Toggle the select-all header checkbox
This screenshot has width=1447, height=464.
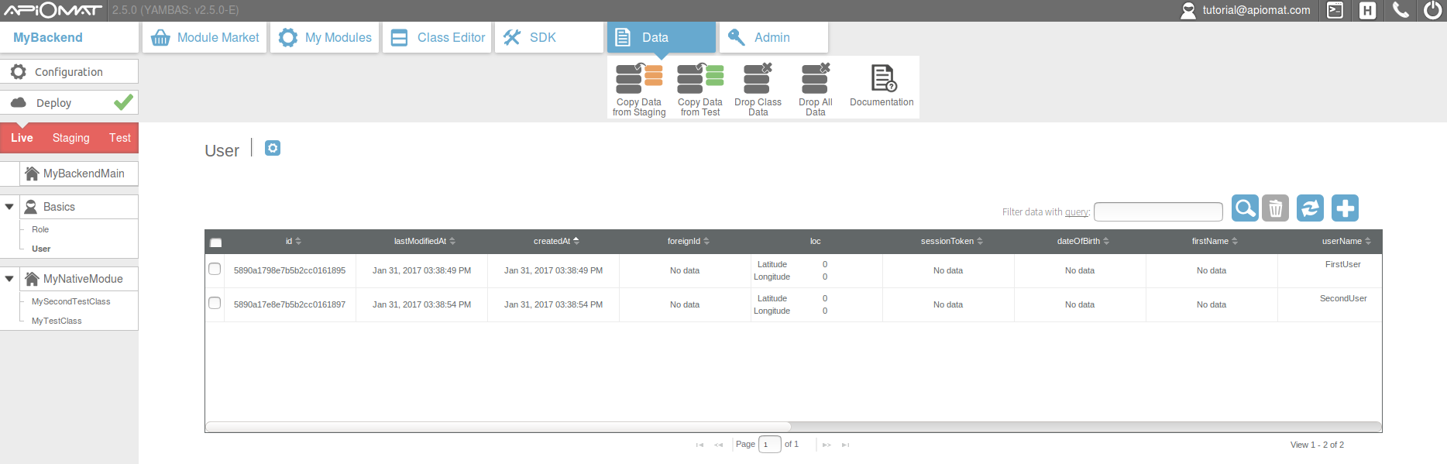coord(216,242)
